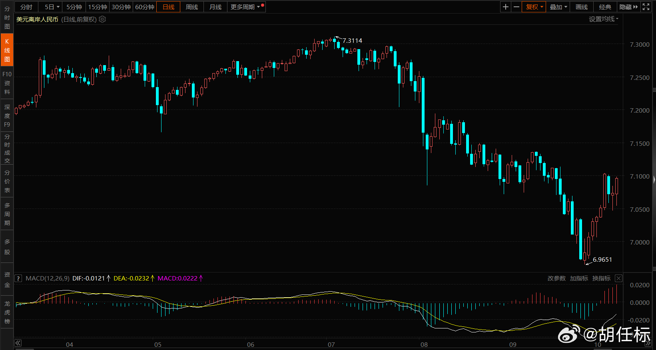The image size is (656, 350).
Task: Switch to 月线 monthly chart
Action: [x=215, y=7]
